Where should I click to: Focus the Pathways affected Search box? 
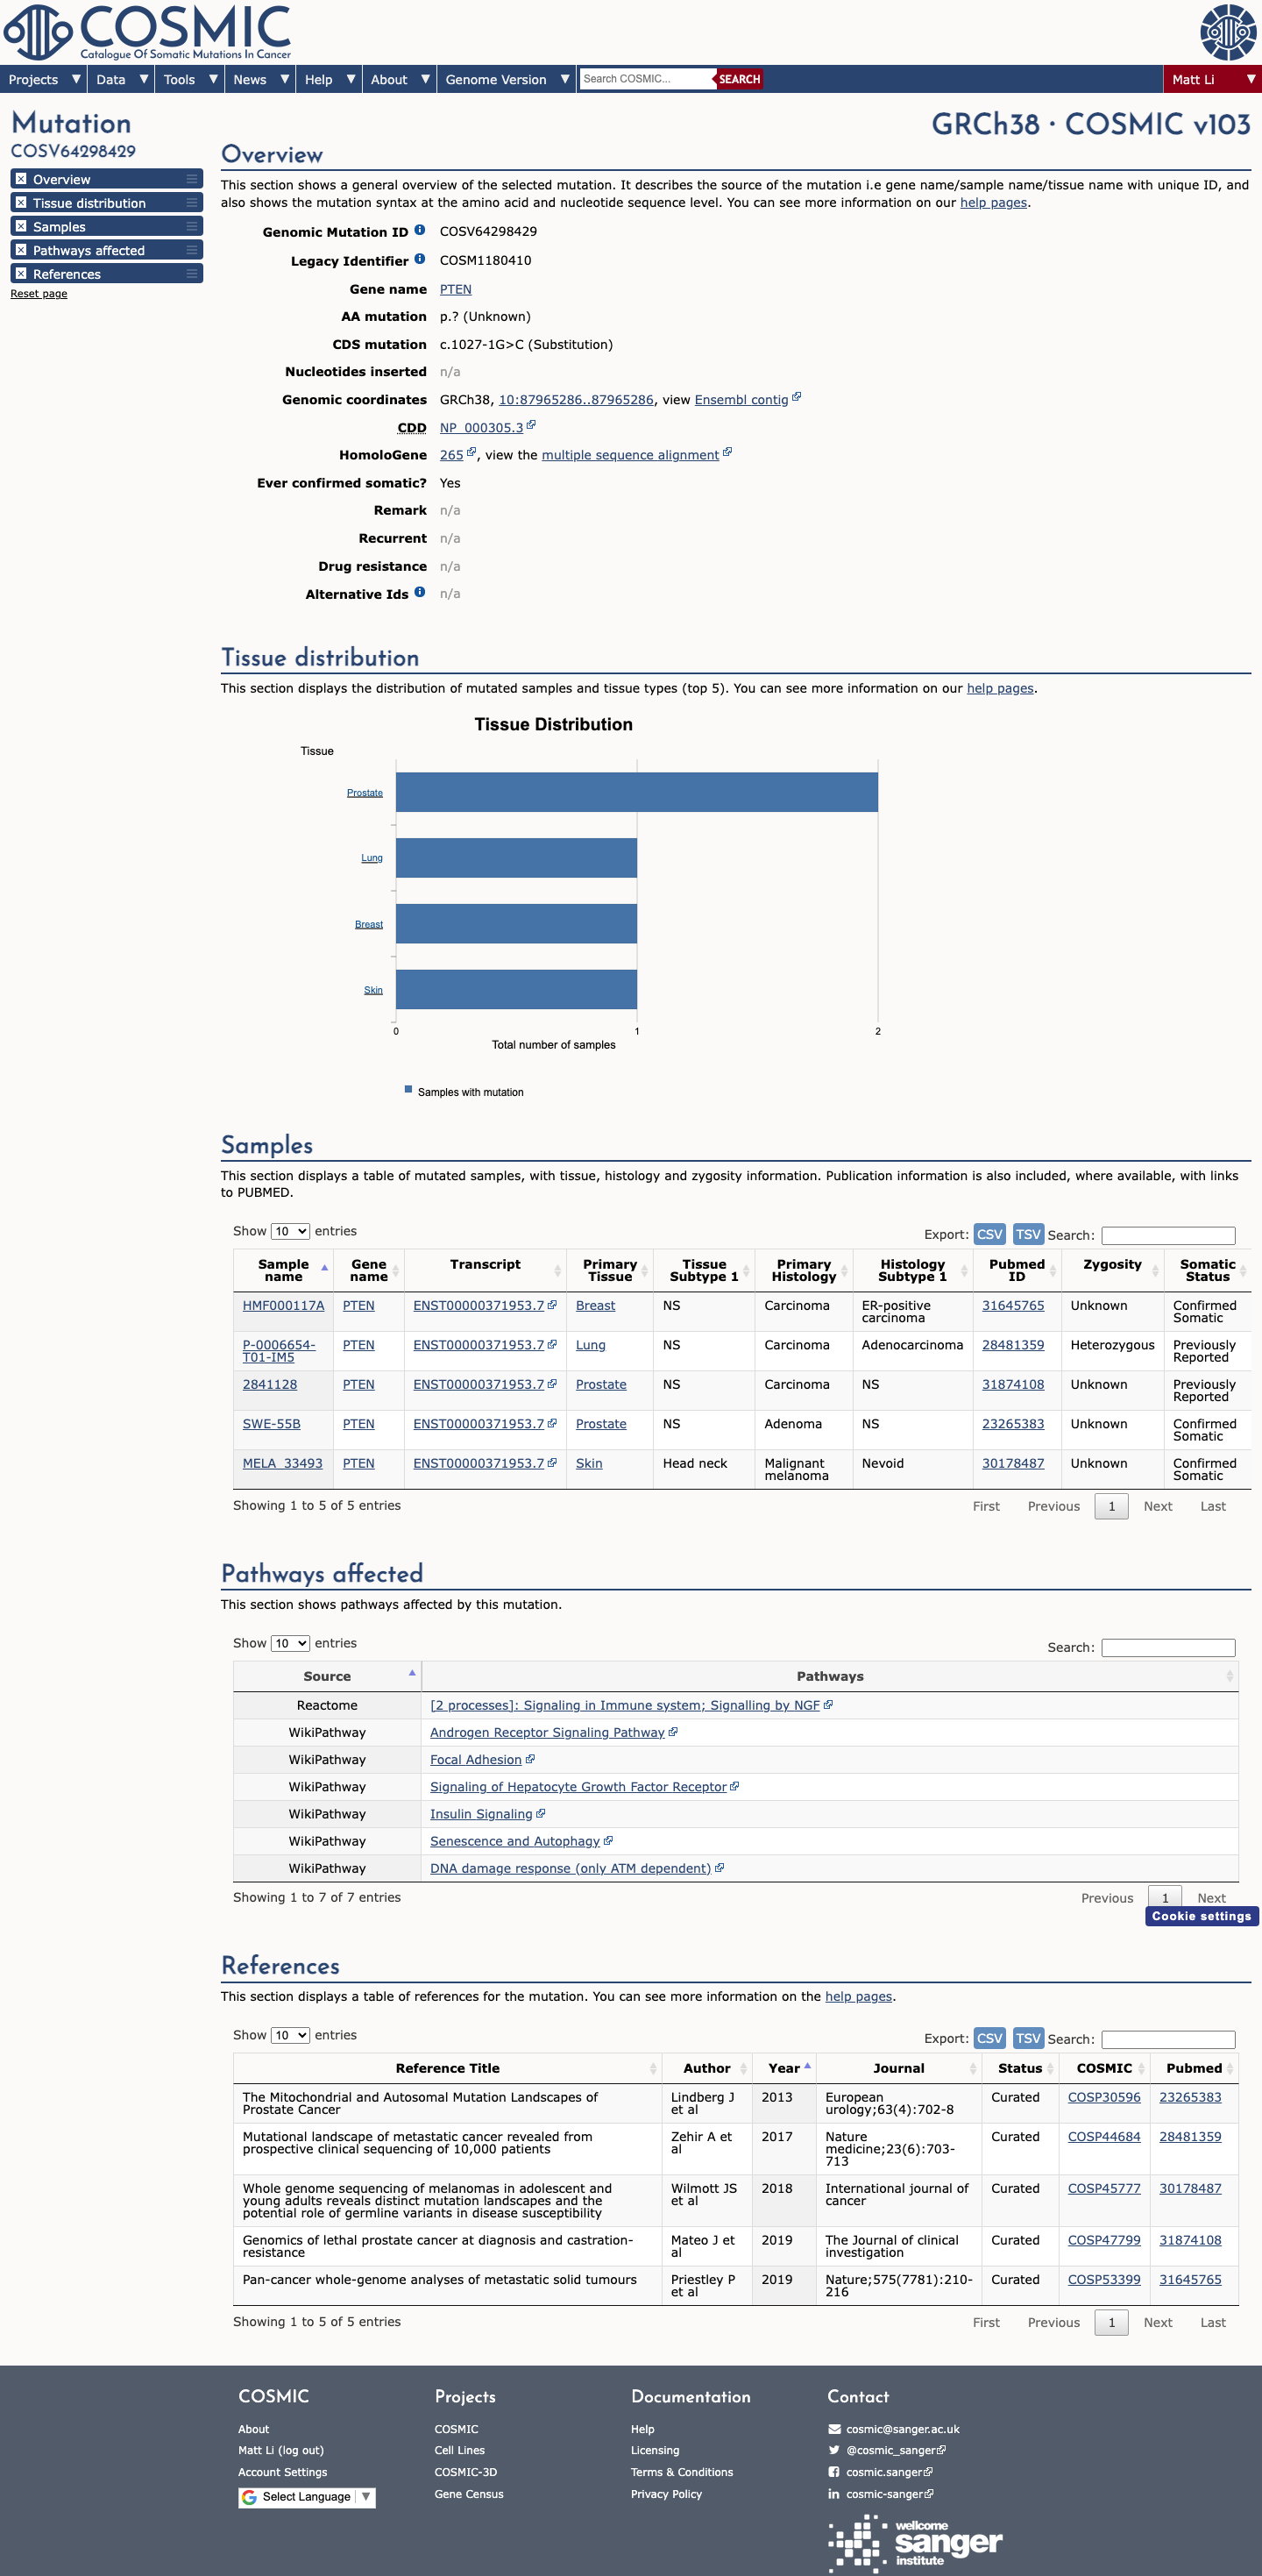coord(1168,1647)
